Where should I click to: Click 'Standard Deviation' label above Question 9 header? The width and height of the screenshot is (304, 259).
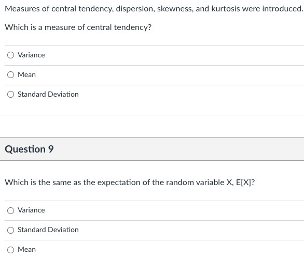pos(48,94)
